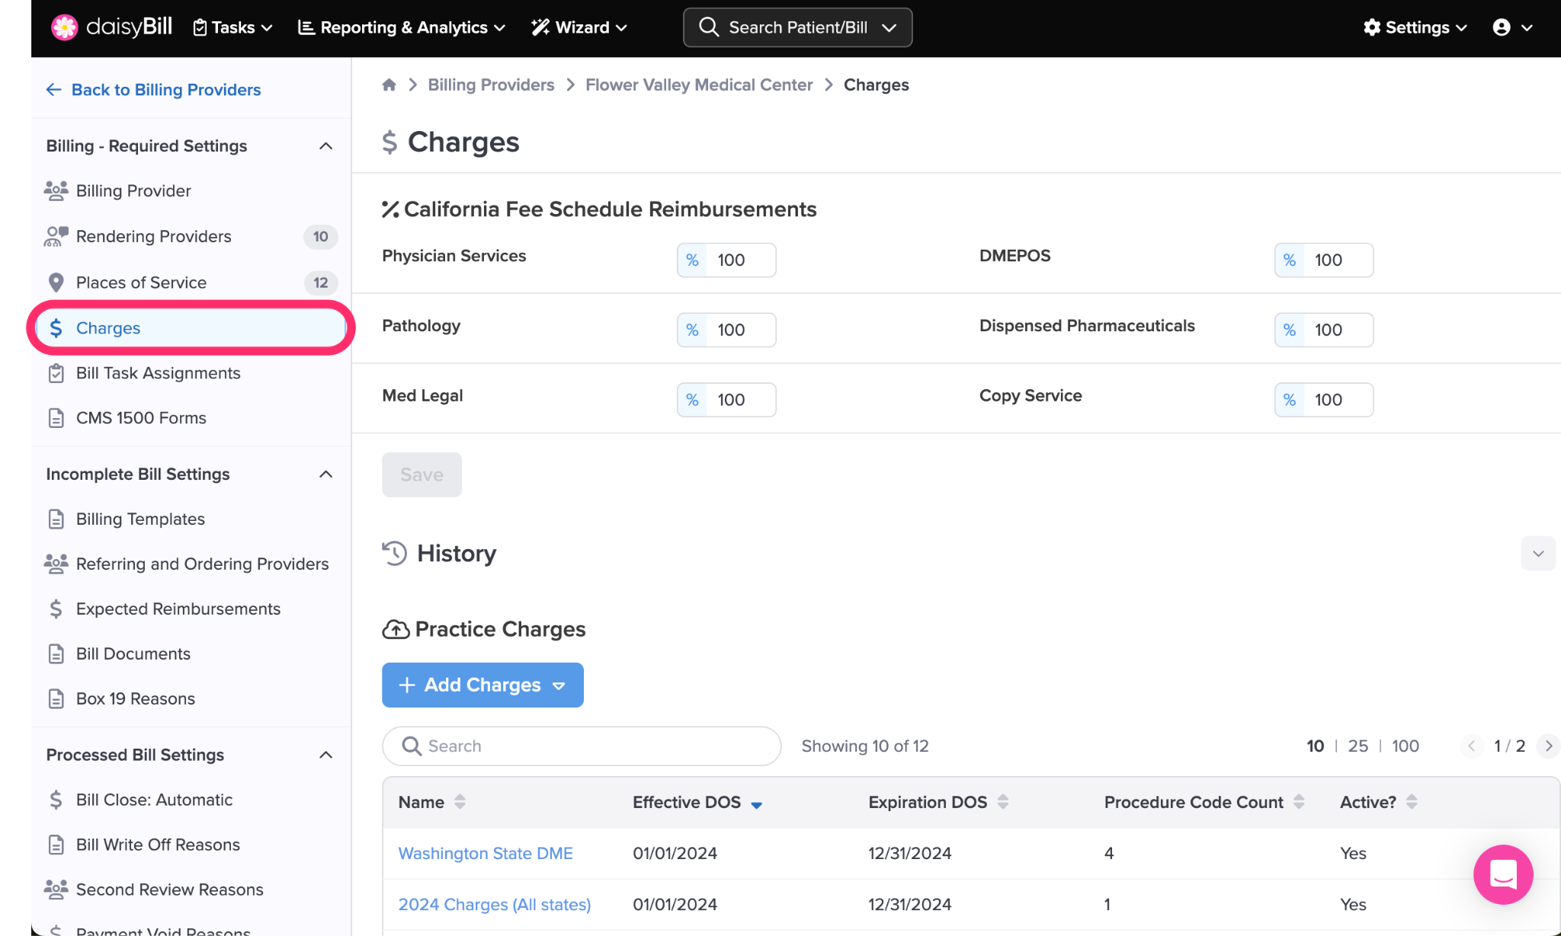Collapse Billing - Required Settings section

(325, 145)
